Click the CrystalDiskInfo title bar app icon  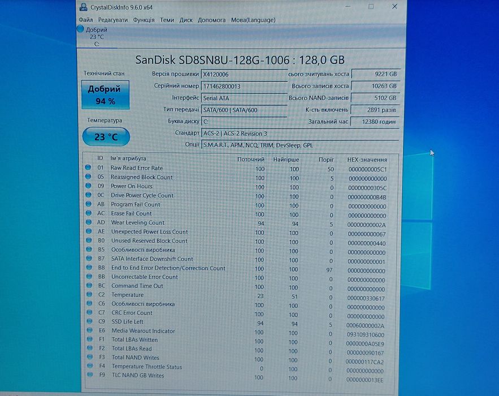click(84, 7)
